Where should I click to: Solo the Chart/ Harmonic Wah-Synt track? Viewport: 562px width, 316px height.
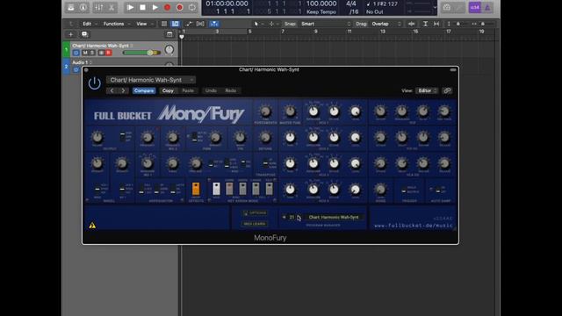[x=92, y=53]
